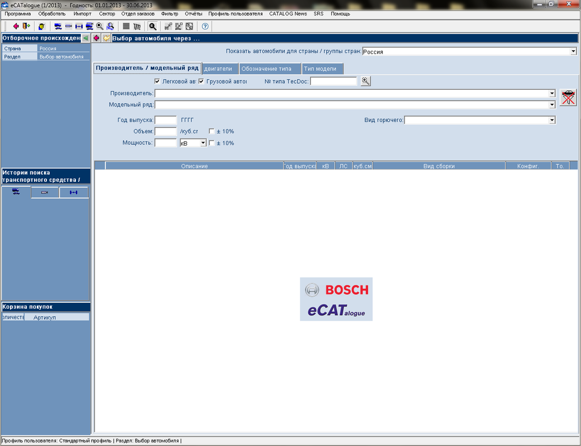Open the Фильтр menu

tap(170, 14)
